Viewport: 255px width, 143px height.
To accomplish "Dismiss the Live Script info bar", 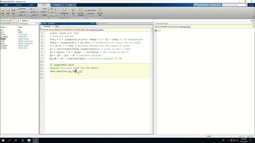I will [x=152, y=30].
